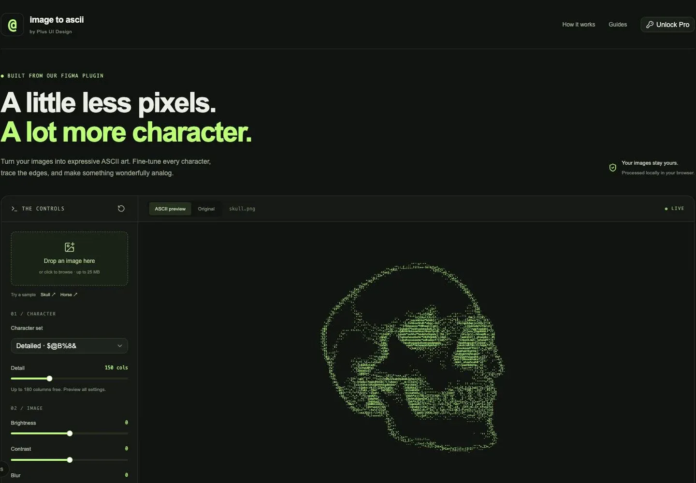The image size is (696, 483).
Task: Click the skull.png file name
Action: coord(242,209)
